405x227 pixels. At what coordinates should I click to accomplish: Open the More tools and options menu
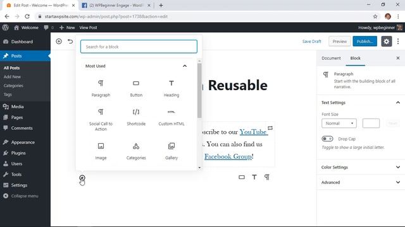click(x=398, y=41)
